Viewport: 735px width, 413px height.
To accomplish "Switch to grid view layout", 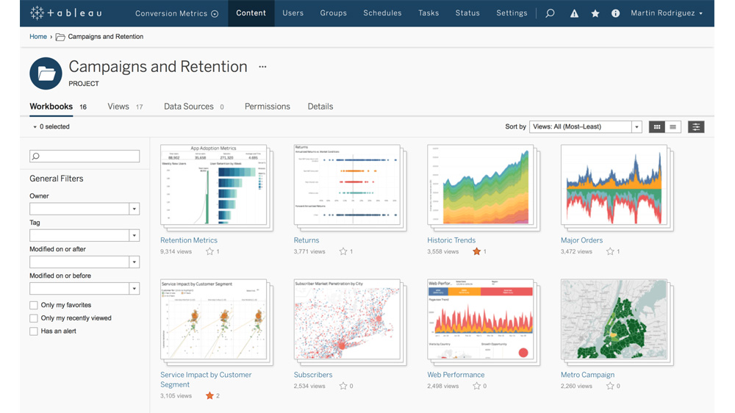I will (x=657, y=127).
